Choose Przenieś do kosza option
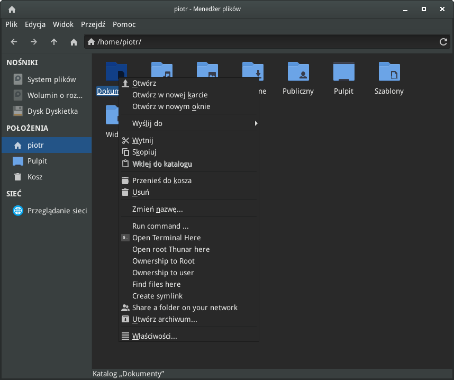Screen dimensions: 454x380 coord(161,180)
